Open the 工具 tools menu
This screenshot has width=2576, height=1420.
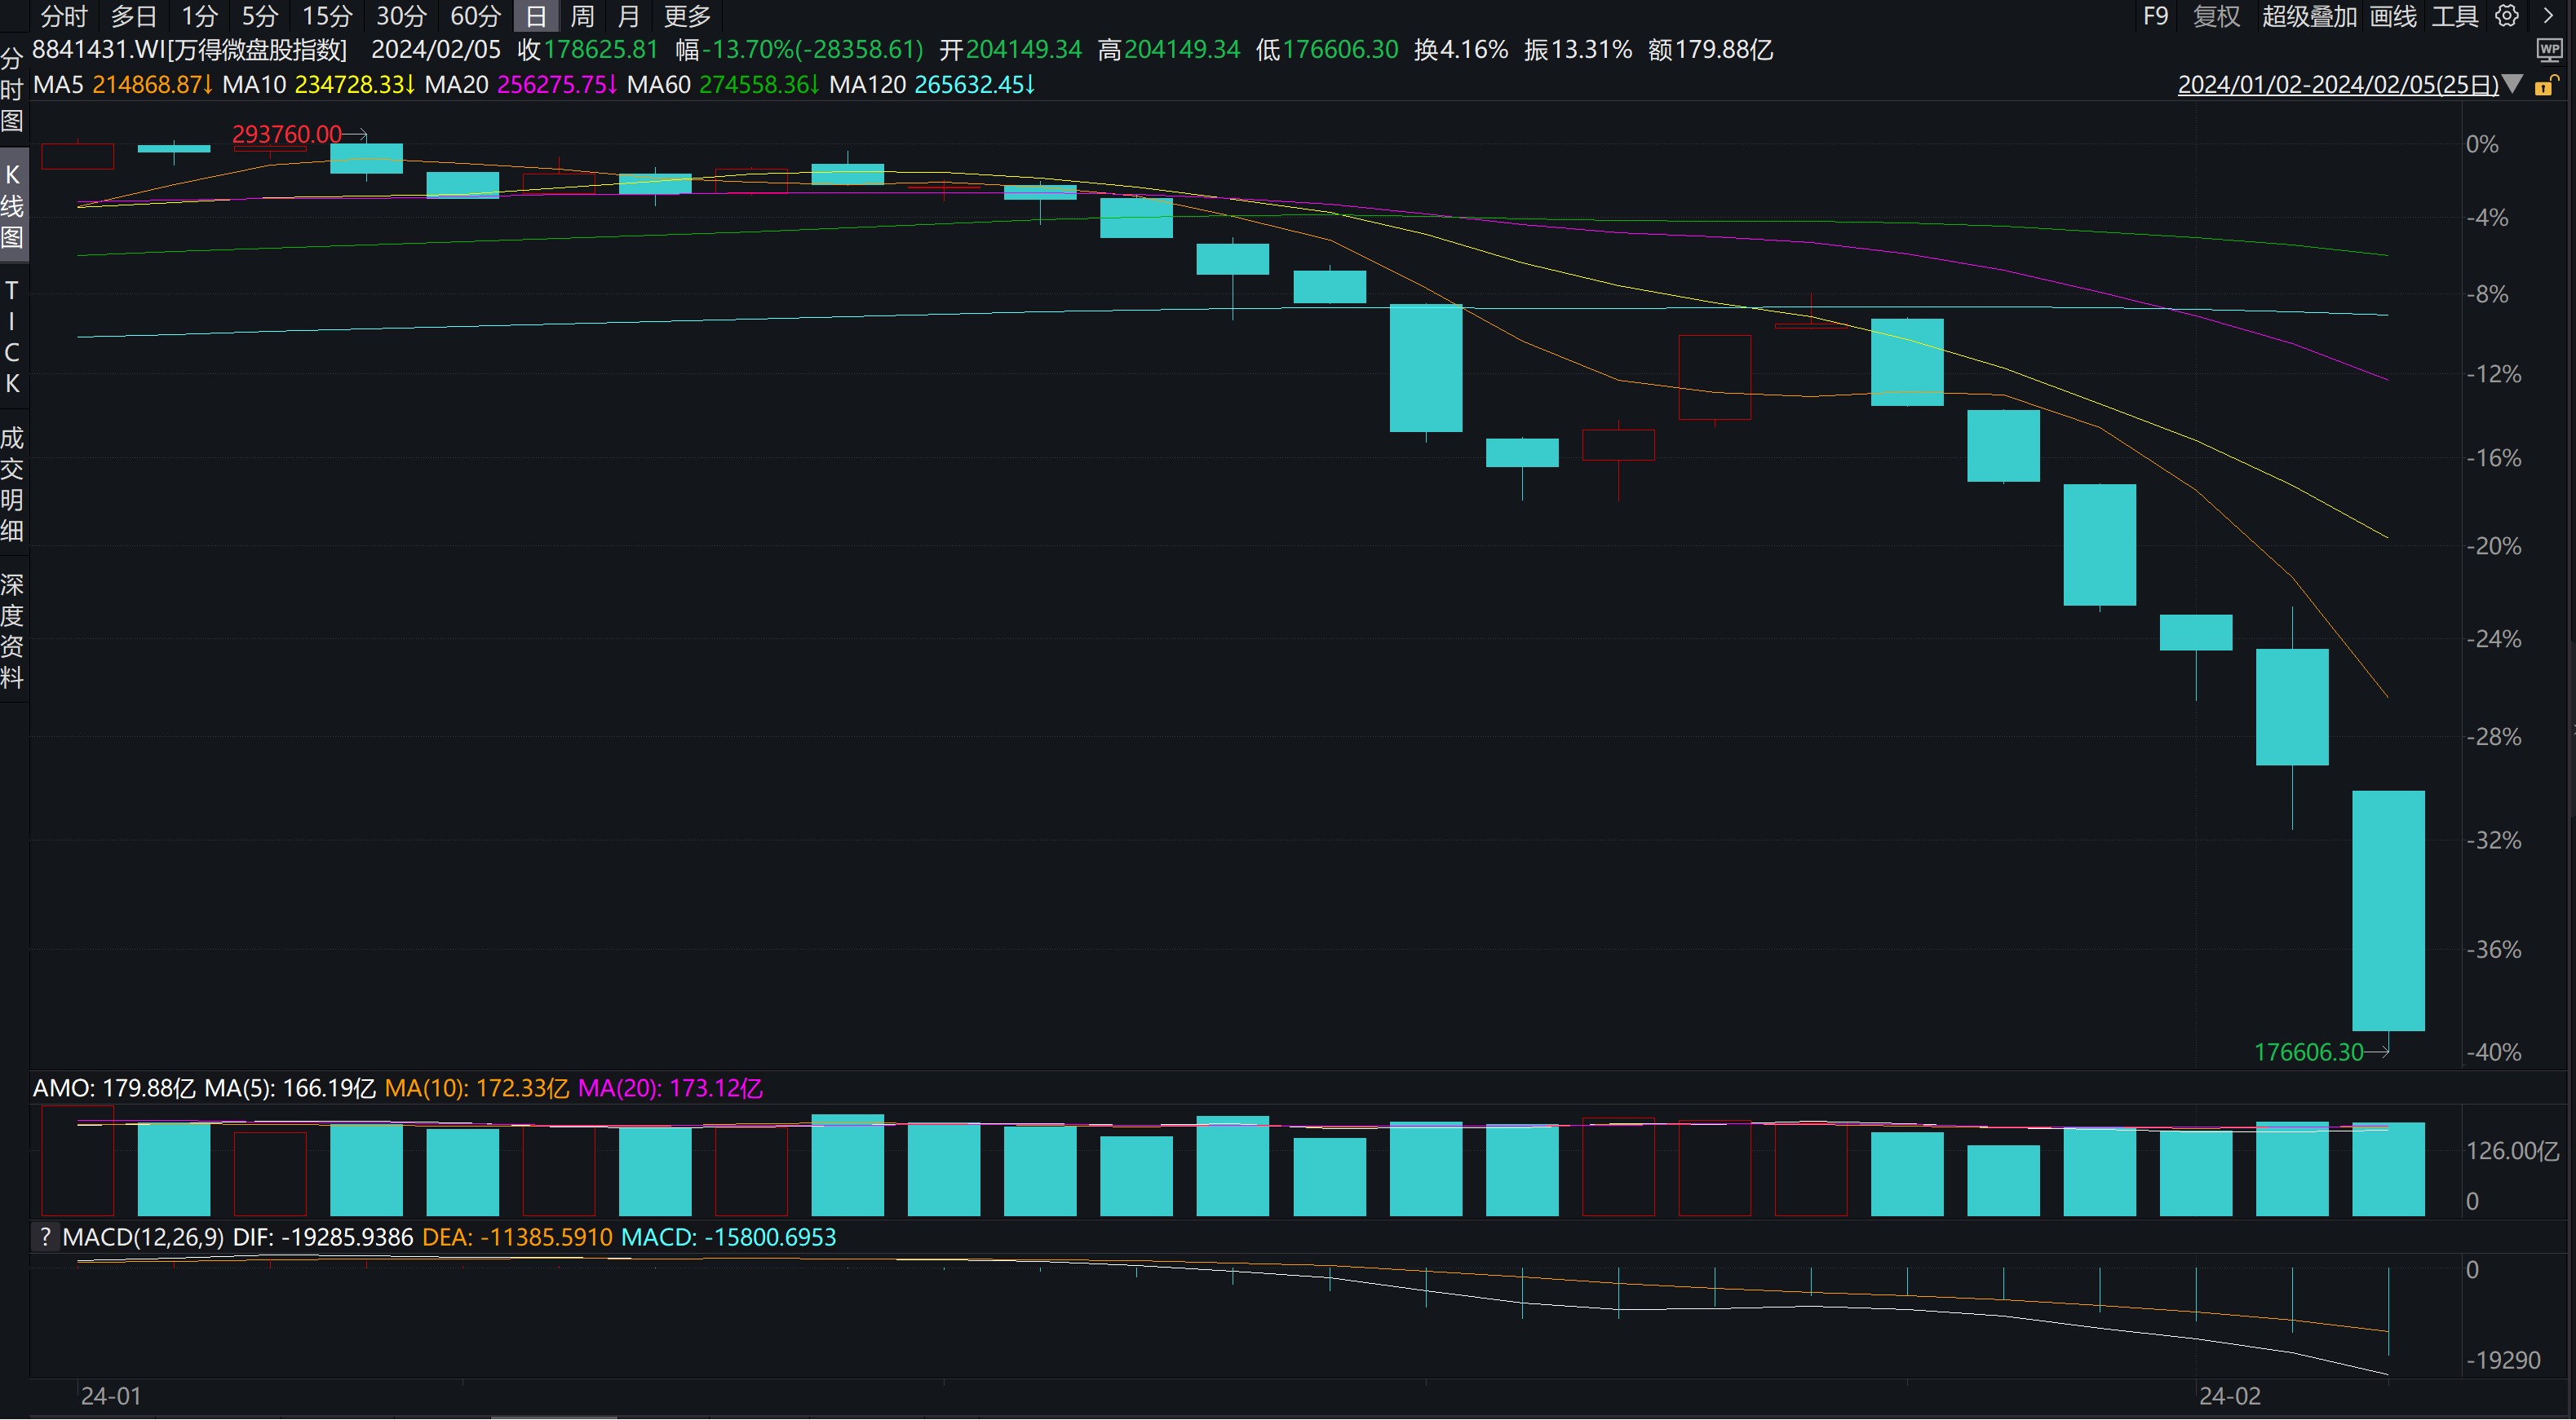2454,16
